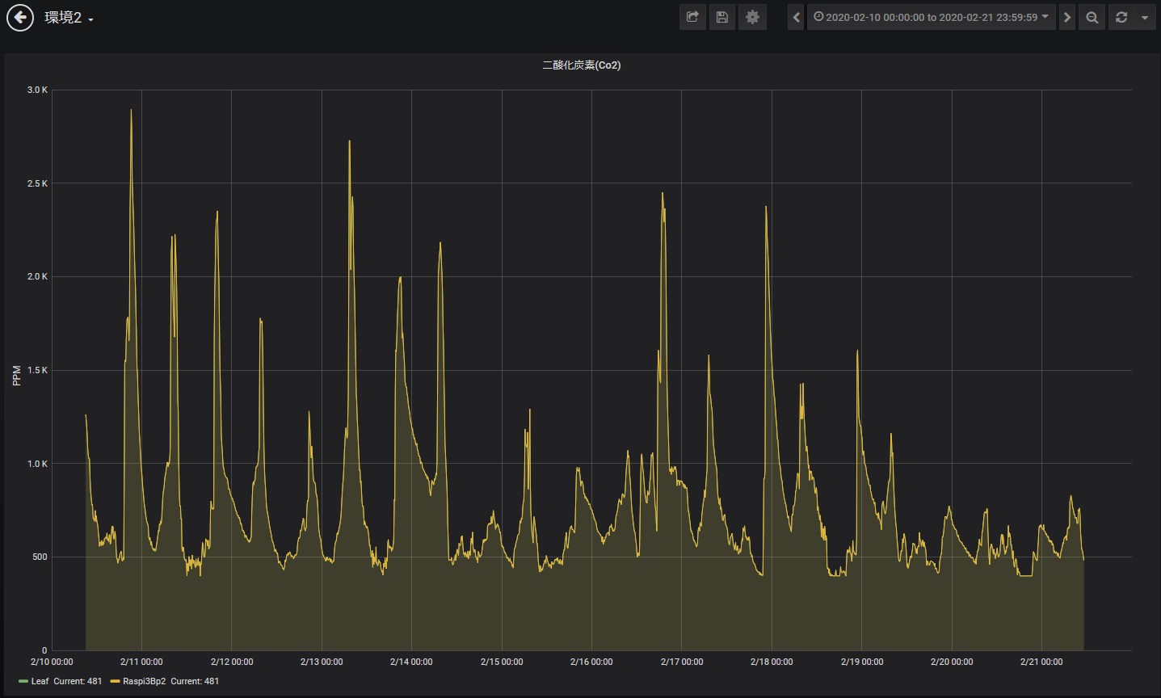
Task: Click the 2/11 00:00 x-axis label
Action: pyautogui.click(x=141, y=662)
